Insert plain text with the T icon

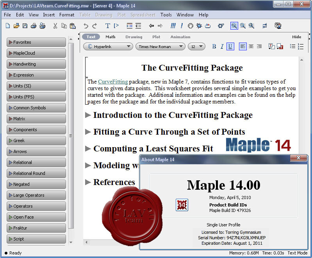[107, 26]
